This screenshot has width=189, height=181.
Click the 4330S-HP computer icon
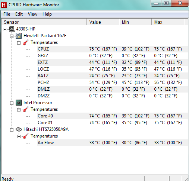(12, 29)
